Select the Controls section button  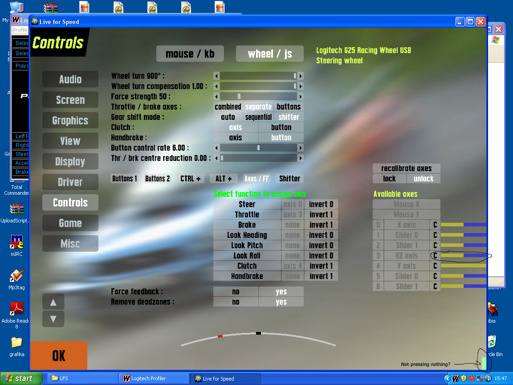[x=70, y=203]
